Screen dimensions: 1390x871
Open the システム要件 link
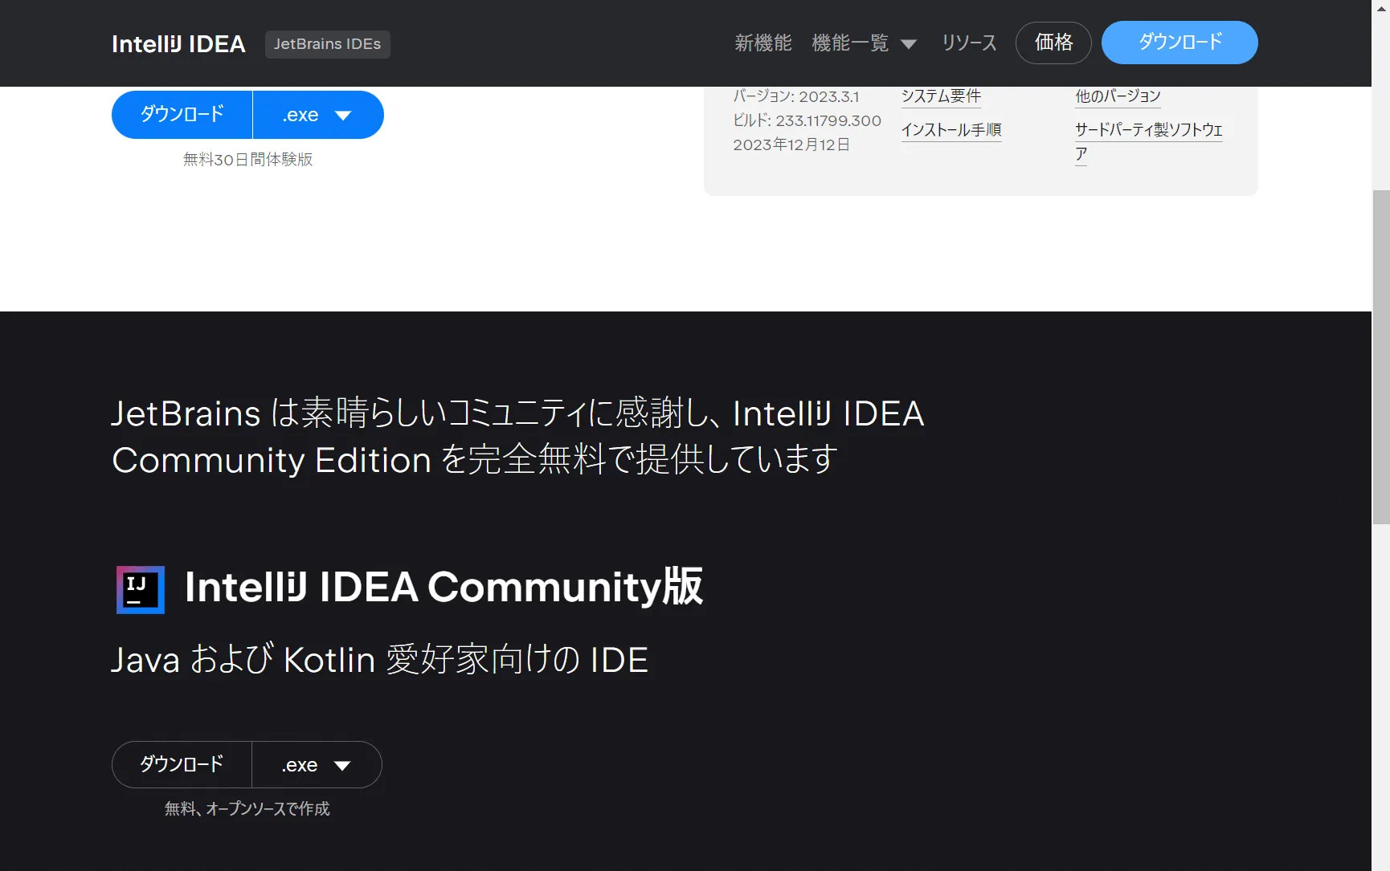[941, 96]
